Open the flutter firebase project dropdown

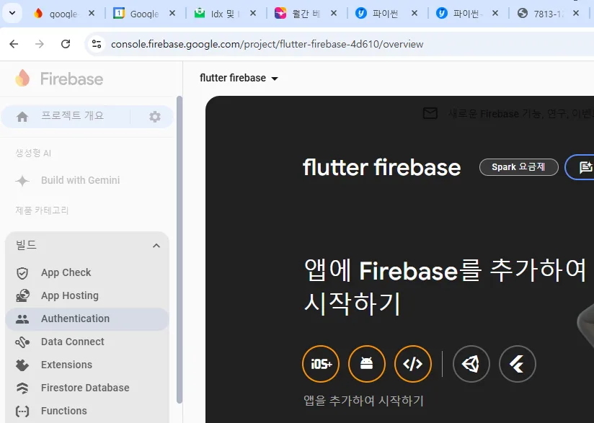click(x=239, y=78)
